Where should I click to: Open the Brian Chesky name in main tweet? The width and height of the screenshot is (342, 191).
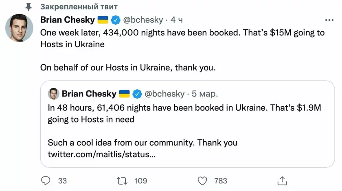[67, 20]
